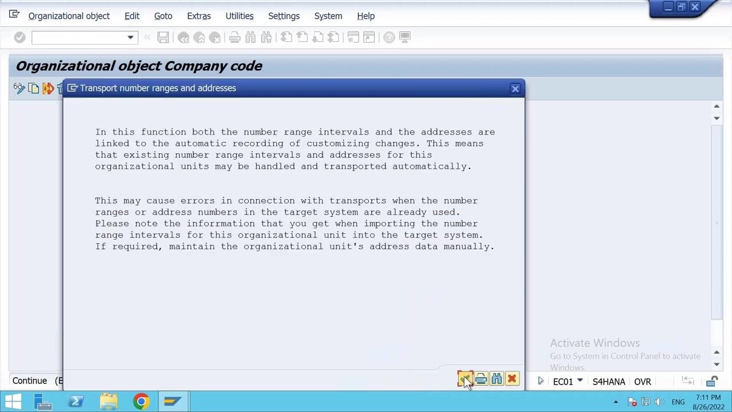
Task: Open the Help menu
Action: tap(366, 16)
